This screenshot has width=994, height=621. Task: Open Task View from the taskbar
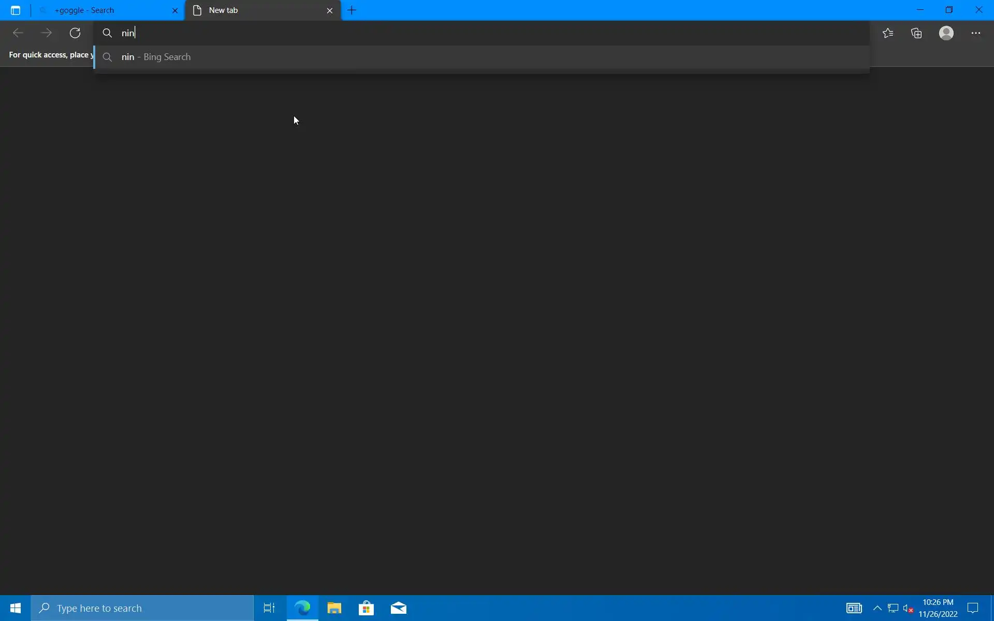tap(269, 608)
